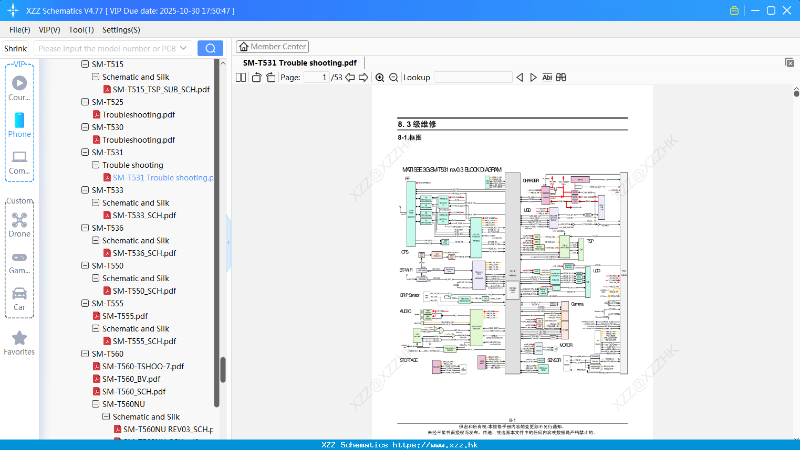
Task: Rotate the PDF page counterclockwise
Action: (257, 78)
